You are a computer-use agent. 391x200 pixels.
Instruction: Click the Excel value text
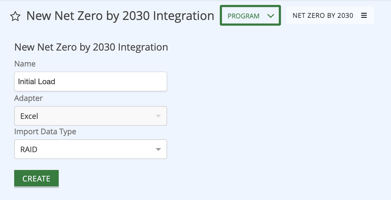pos(29,116)
